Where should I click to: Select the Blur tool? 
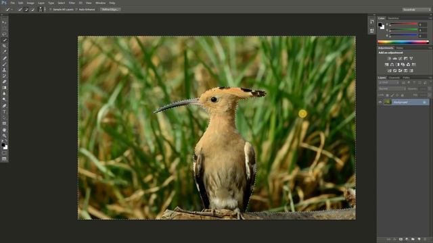click(4, 94)
